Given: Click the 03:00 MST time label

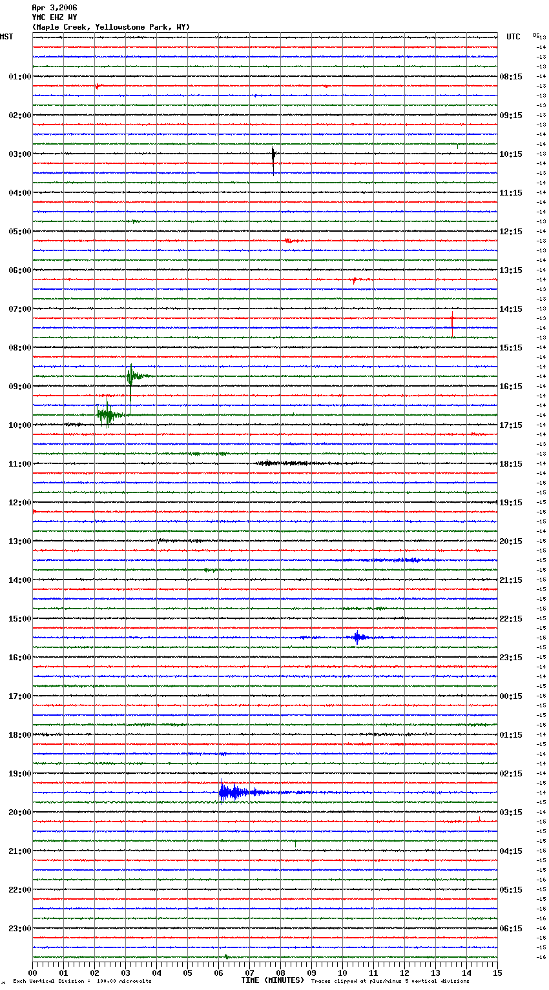Looking at the screenshot, I should pos(19,154).
